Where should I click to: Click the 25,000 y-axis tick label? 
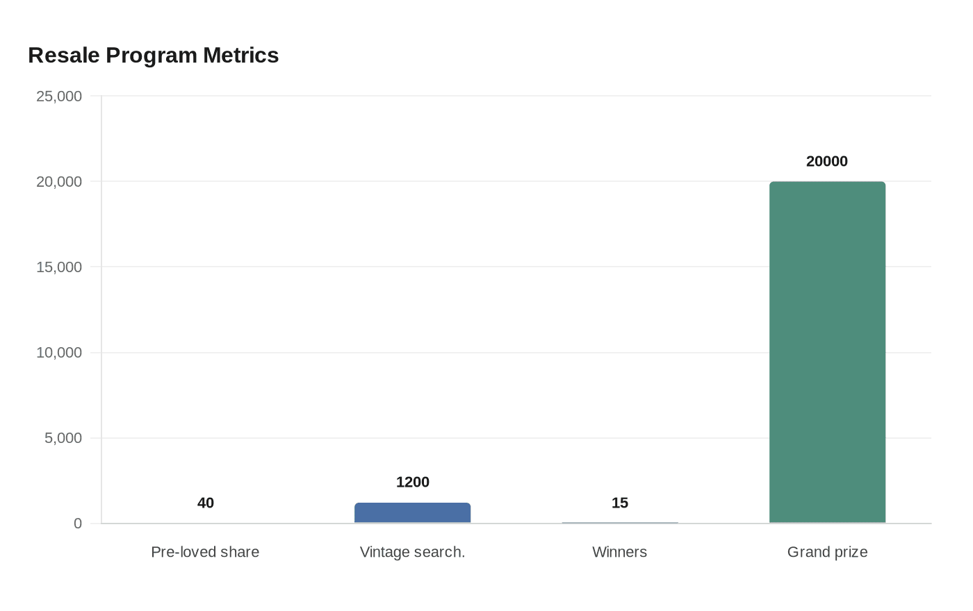click(x=59, y=96)
